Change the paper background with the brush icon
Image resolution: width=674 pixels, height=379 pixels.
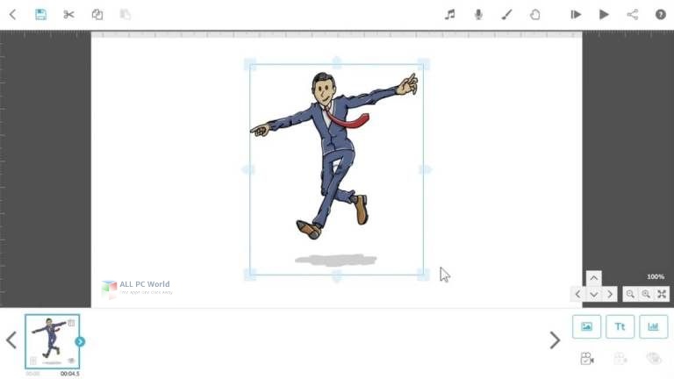[x=506, y=15]
